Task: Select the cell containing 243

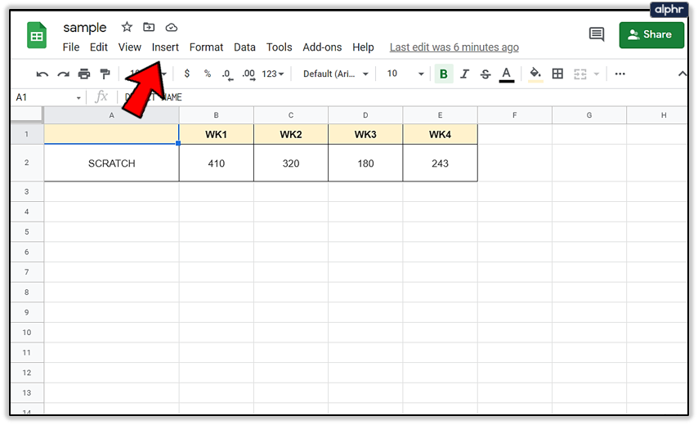Action: click(x=440, y=163)
